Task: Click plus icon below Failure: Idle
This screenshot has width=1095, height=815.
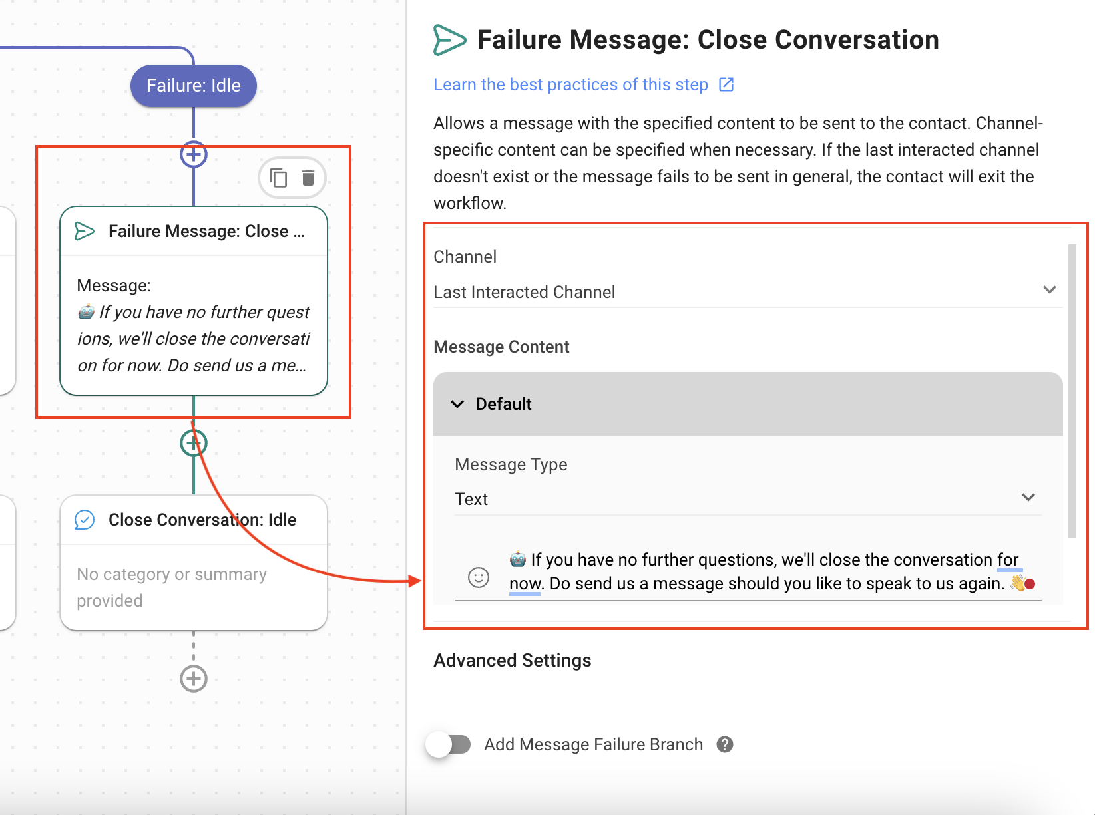Action: pos(194,155)
